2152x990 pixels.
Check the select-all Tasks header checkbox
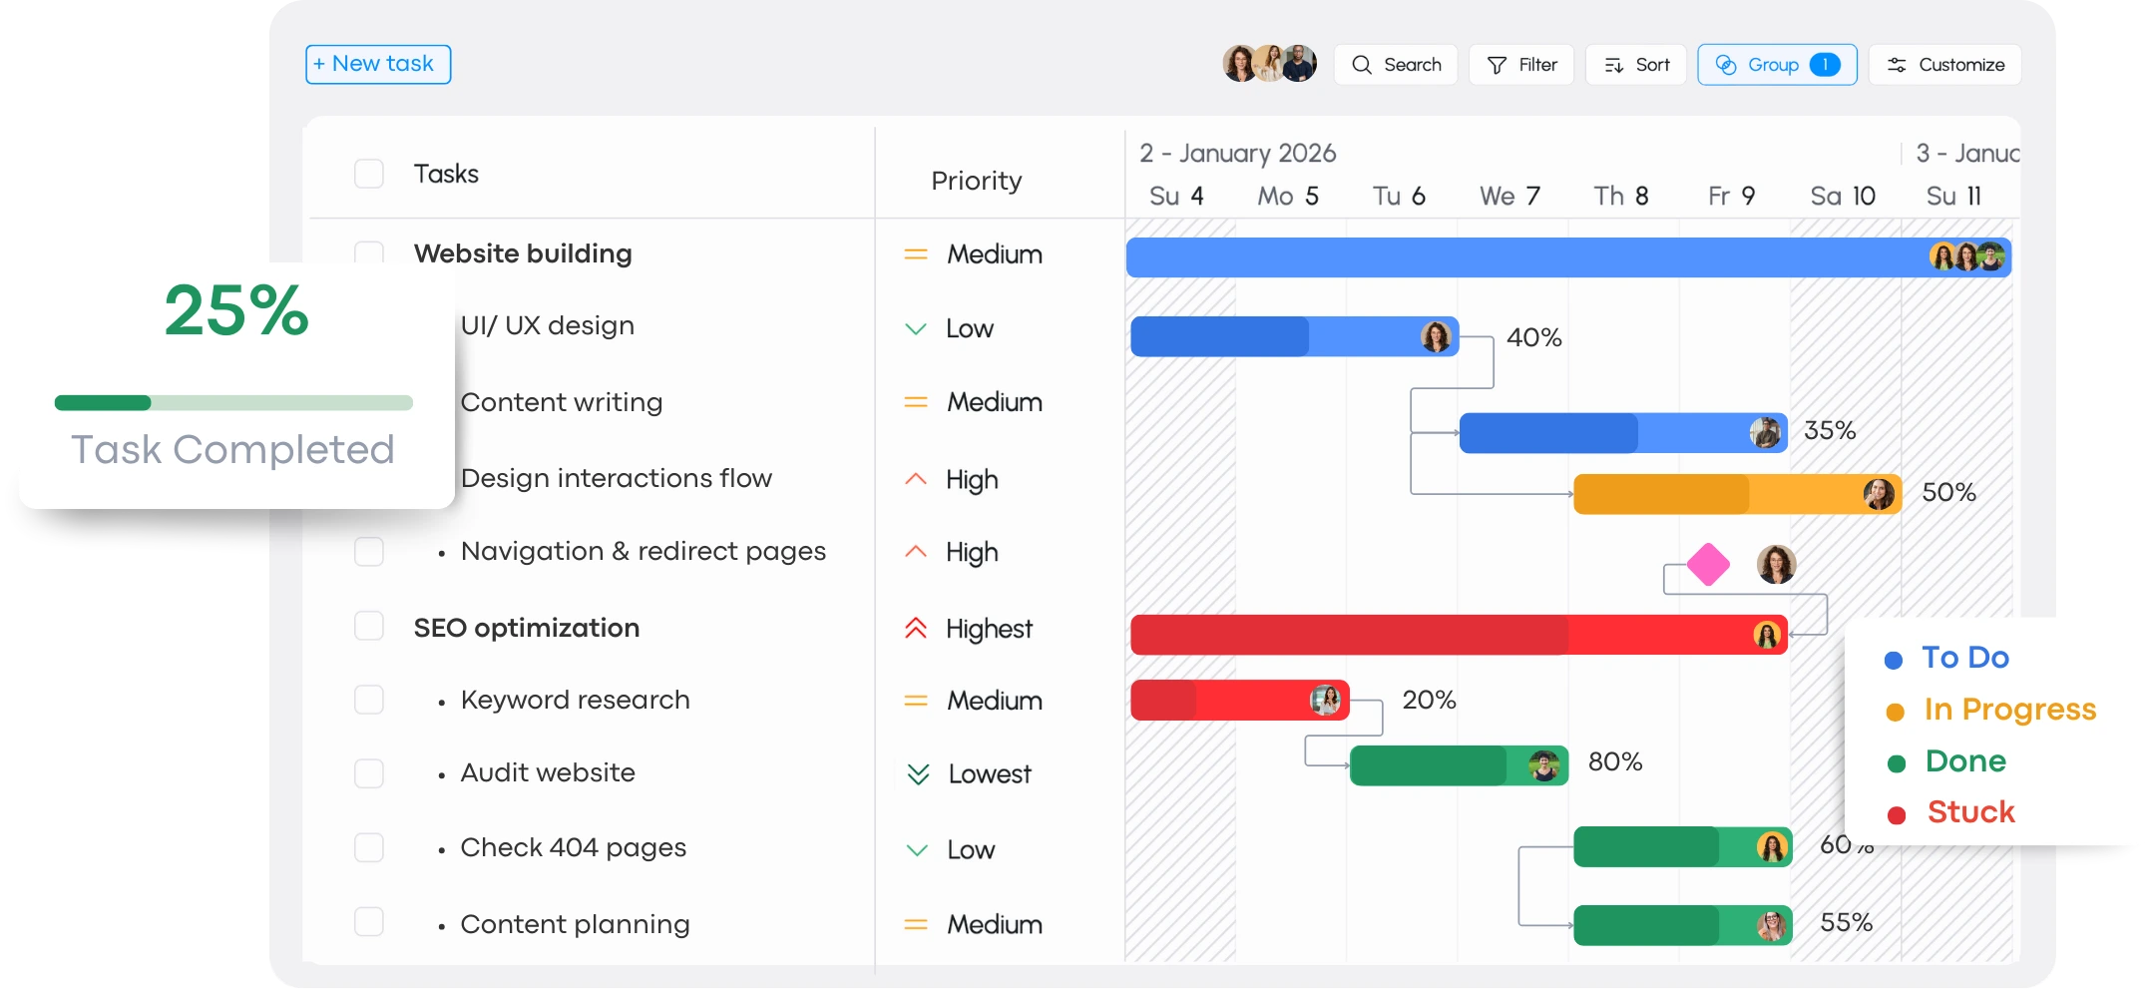tap(369, 174)
